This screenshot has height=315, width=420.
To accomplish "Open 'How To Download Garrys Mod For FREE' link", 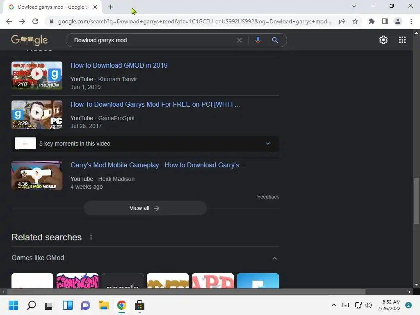I will (155, 105).
